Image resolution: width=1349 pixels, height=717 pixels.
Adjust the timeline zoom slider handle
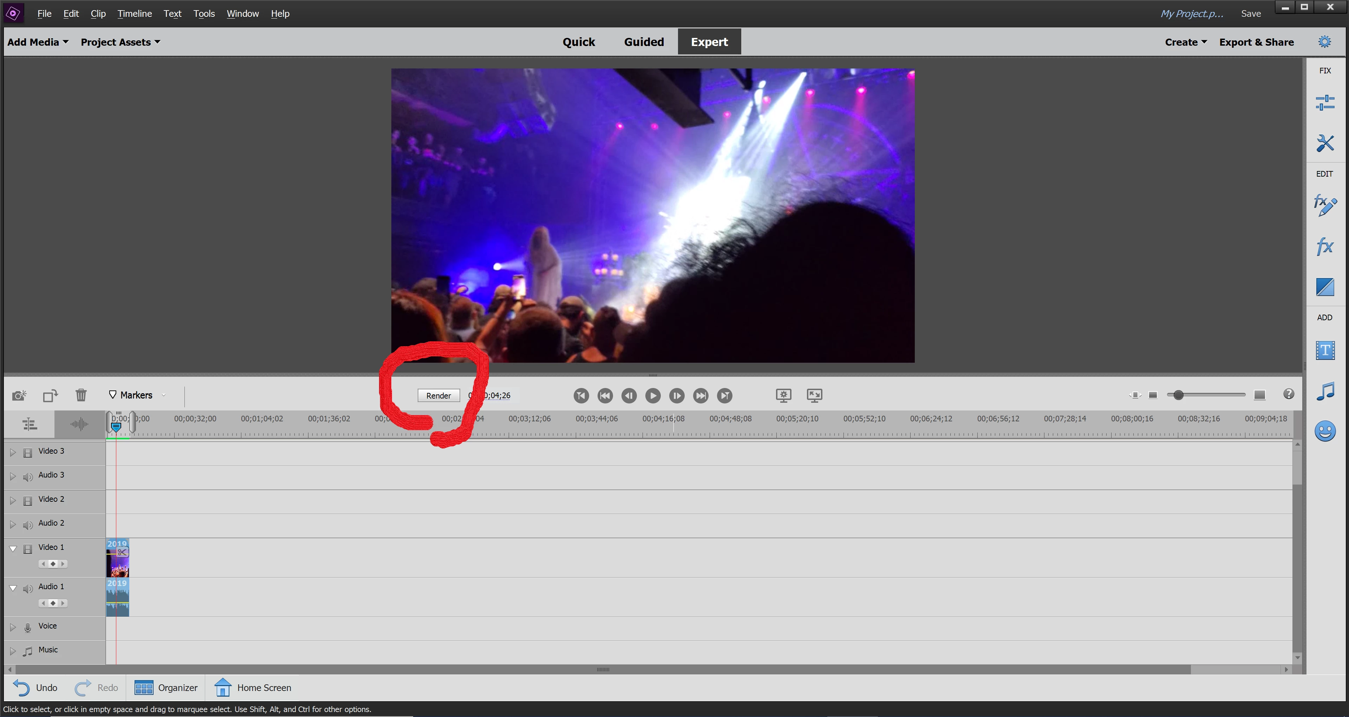1178,395
